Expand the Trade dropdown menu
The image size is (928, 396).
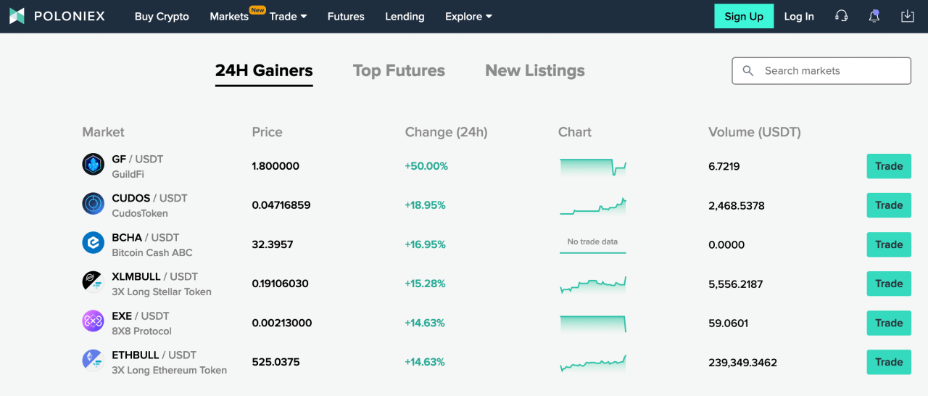(288, 16)
